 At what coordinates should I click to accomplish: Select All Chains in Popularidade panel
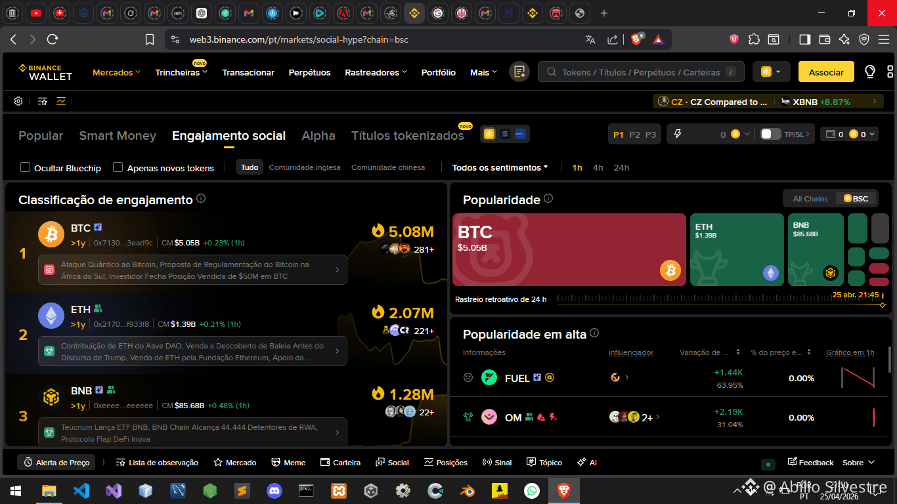pyautogui.click(x=810, y=198)
